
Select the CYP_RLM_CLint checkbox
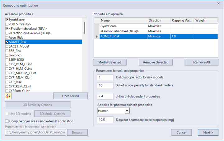click(x=7, y=86)
